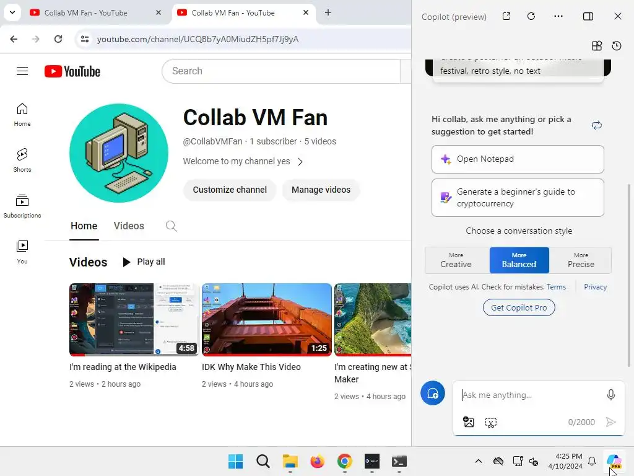Viewport: 634px width, 476px height.
Task: Click the YouTube logo
Action: [x=72, y=71]
